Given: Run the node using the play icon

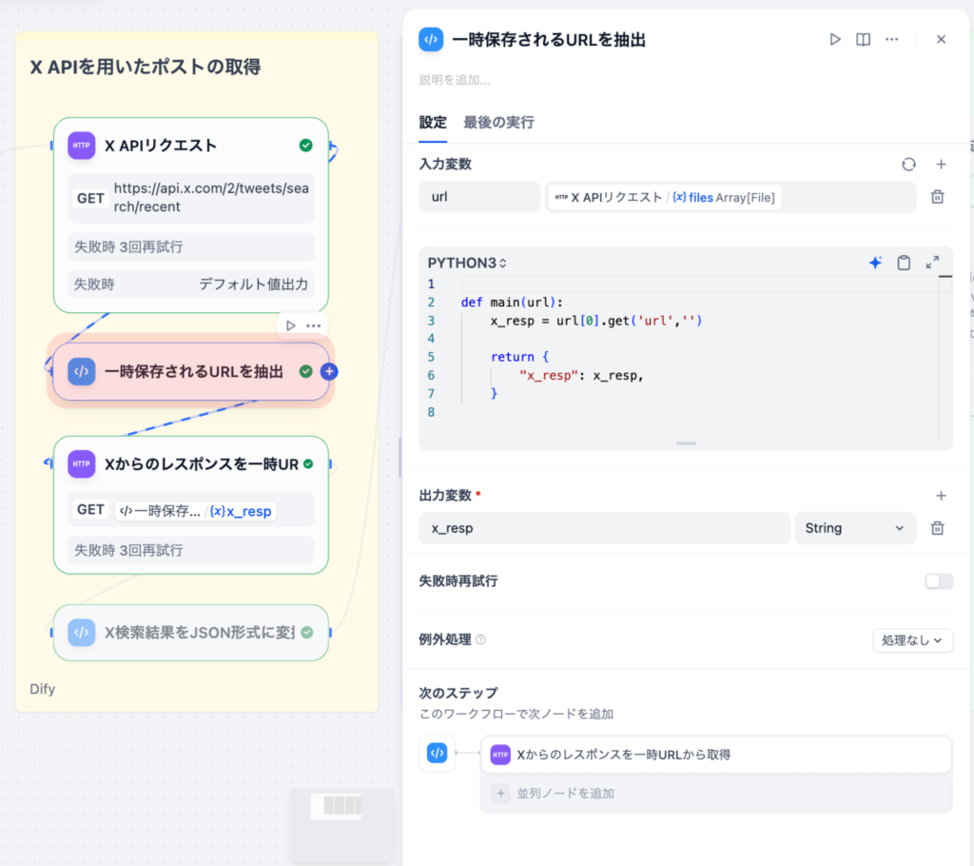Looking at the screenshot, I should coord(835,39).
